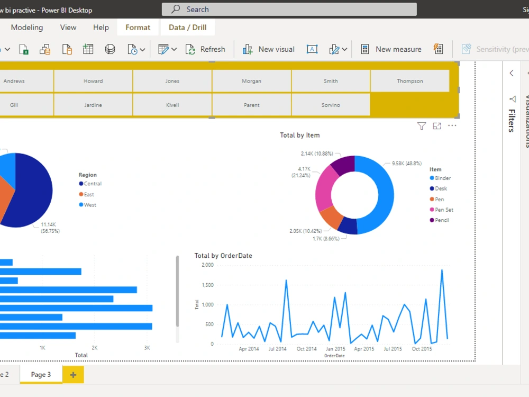Select the Smith slicer button

(331, 81)
